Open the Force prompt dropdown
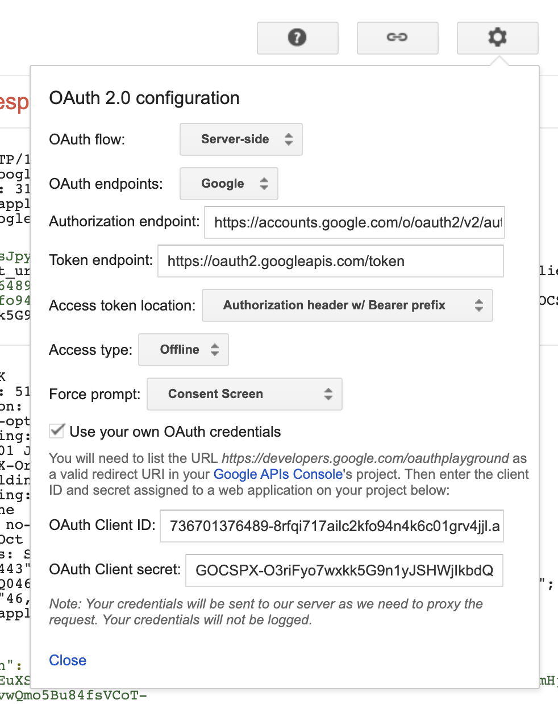 point(244,394)
